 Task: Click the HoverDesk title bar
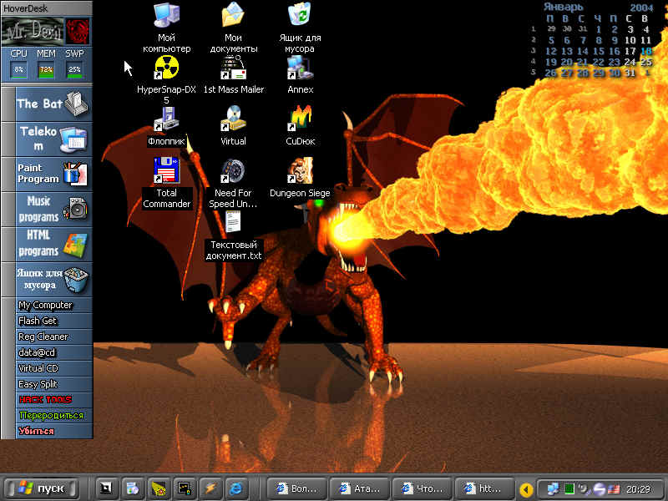point(47,8)
